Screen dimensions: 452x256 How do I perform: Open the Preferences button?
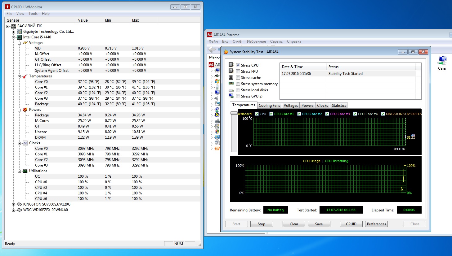(376, 224)
